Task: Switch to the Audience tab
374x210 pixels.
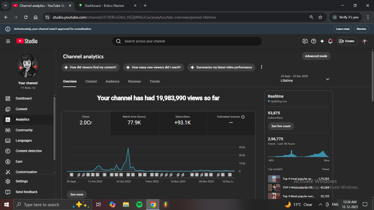Action: coord(113,81)
